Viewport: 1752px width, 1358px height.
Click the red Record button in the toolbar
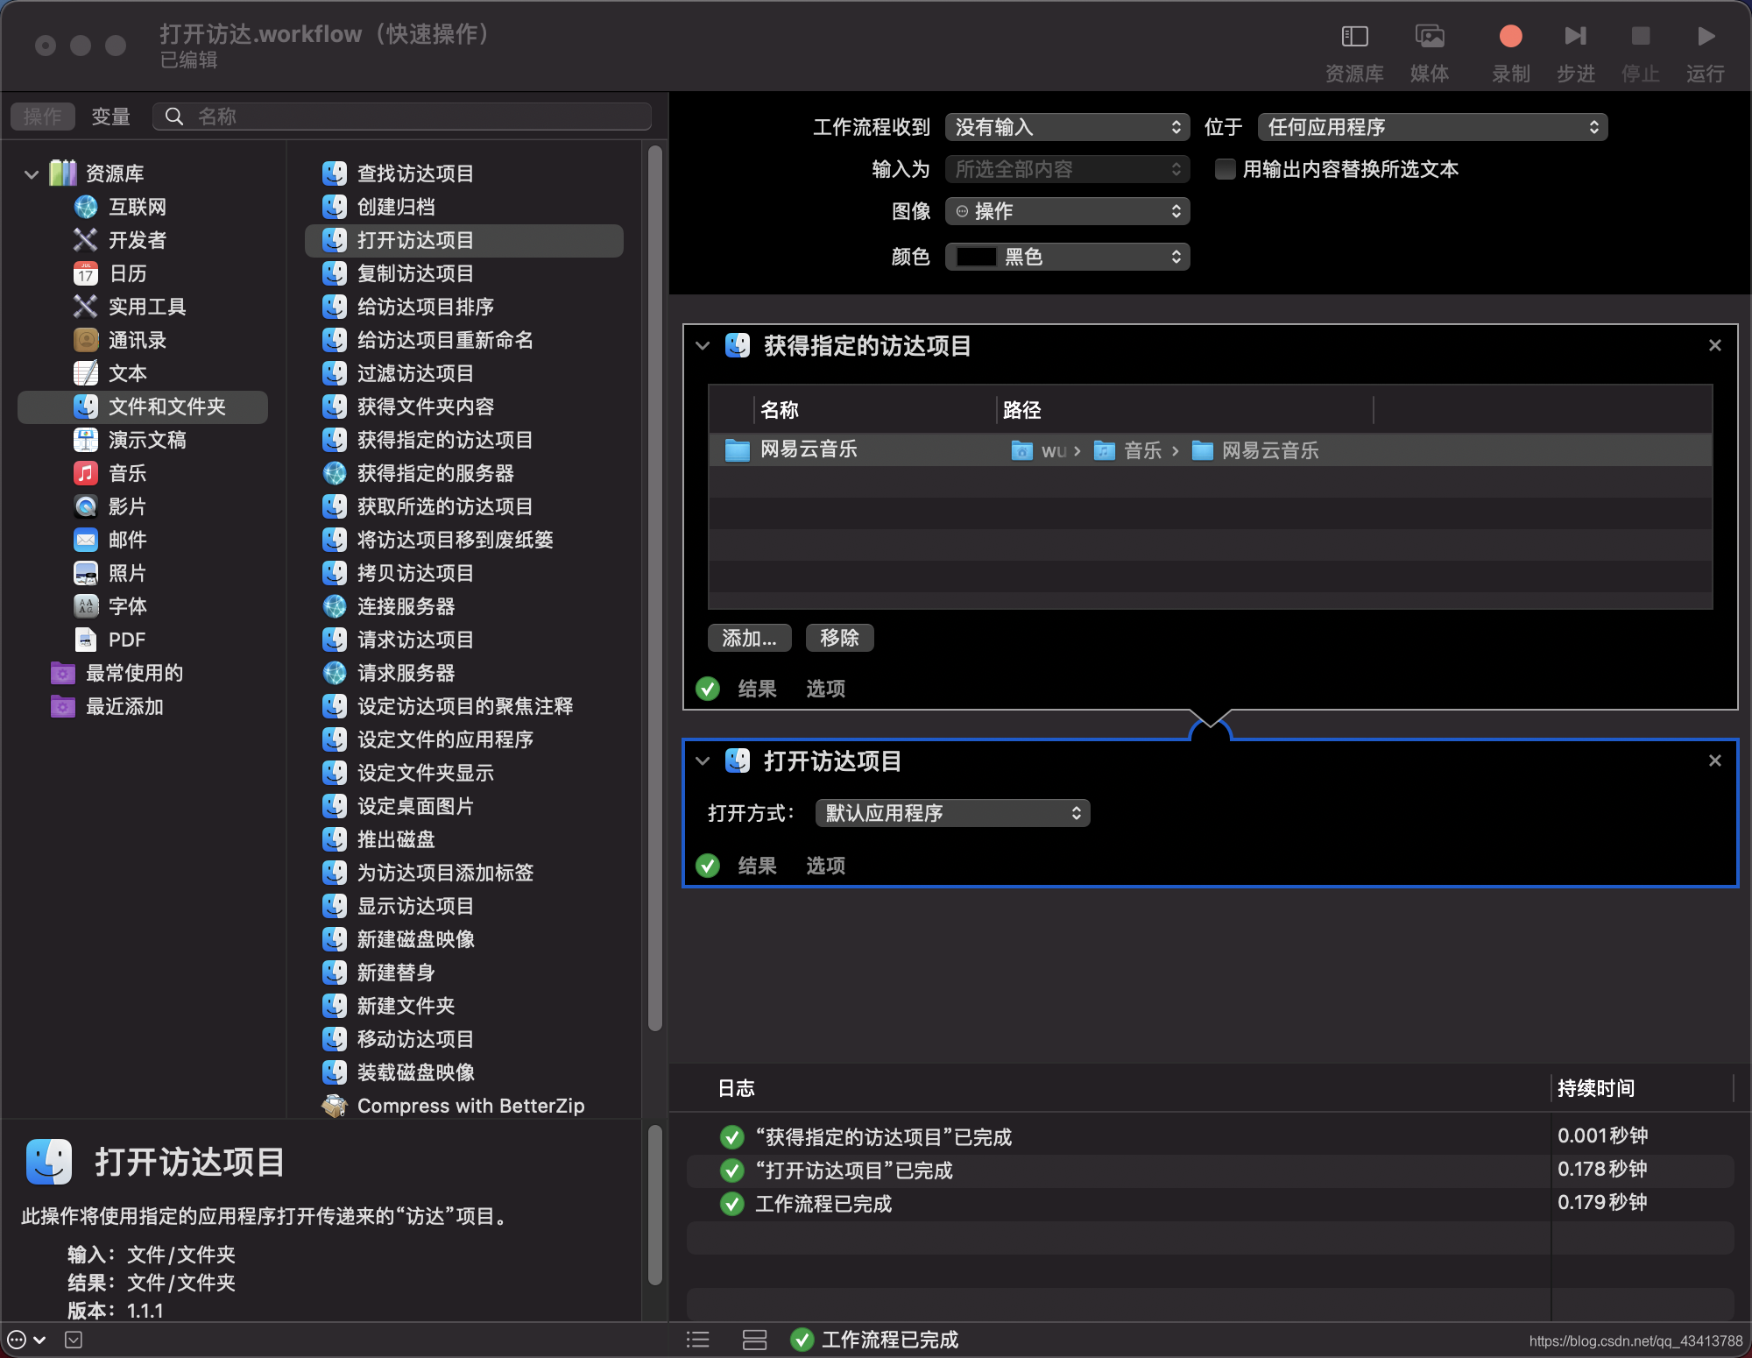point(1510,37)
